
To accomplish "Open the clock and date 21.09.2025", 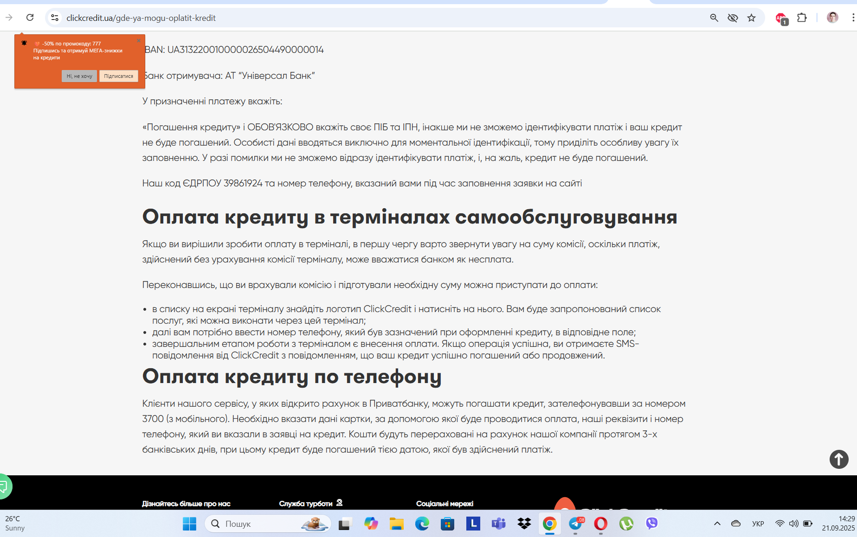I will click(x=838, y=524).
